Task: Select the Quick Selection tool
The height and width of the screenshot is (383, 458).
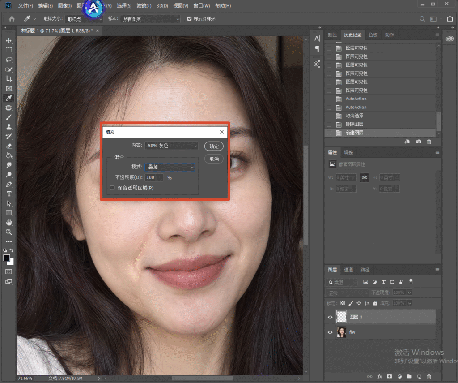Action: (9, 69)
